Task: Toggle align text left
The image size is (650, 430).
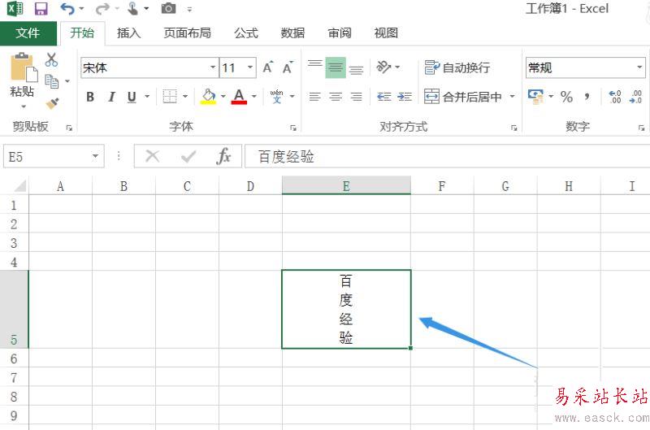Action: [x=315, y=97]
